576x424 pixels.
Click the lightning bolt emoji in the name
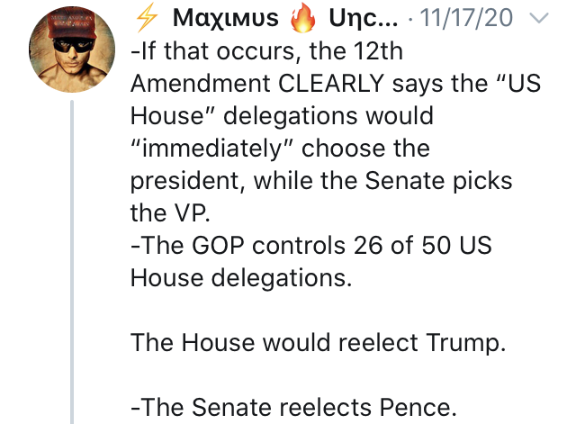tap(147, 18)
